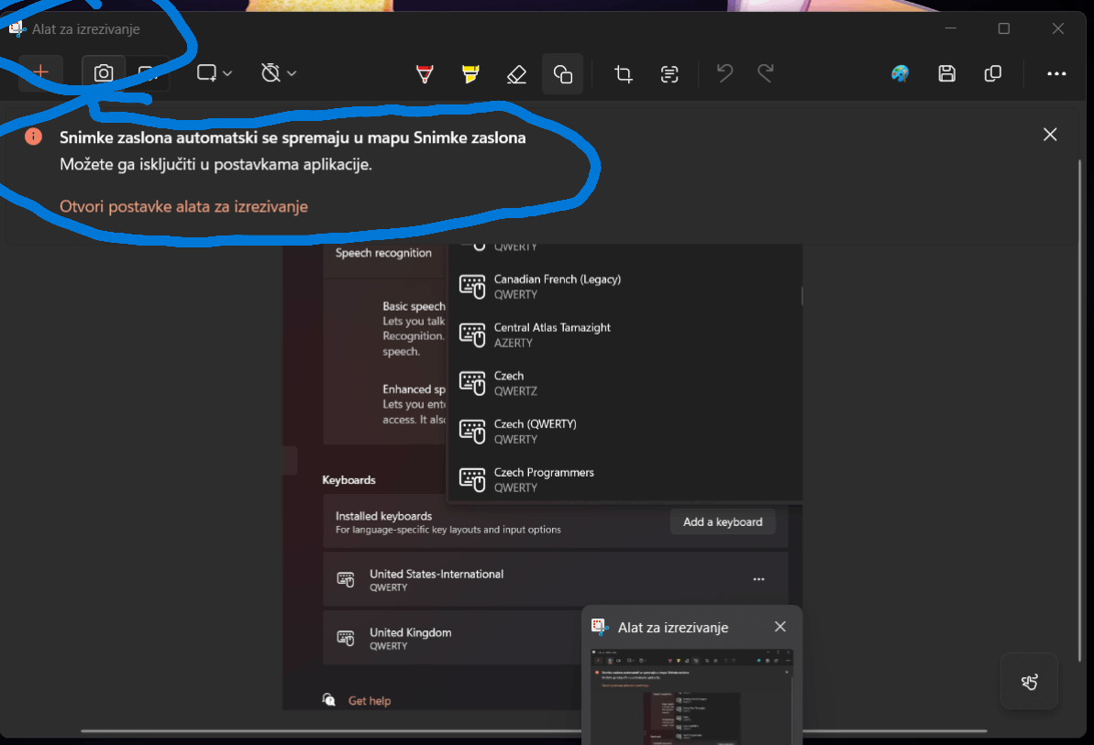Minimize the Alat za izrezivanje window
Image resolution: width=1094 pixels, height=745 pixels.
tap(950, 28)
